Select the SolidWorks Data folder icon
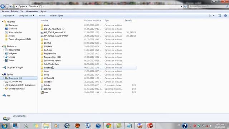 [x=42, y=64]
